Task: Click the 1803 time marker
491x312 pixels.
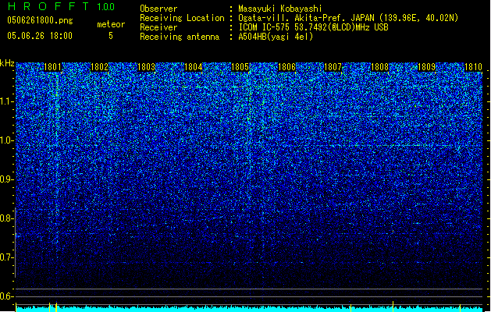Action: (146, 67)
